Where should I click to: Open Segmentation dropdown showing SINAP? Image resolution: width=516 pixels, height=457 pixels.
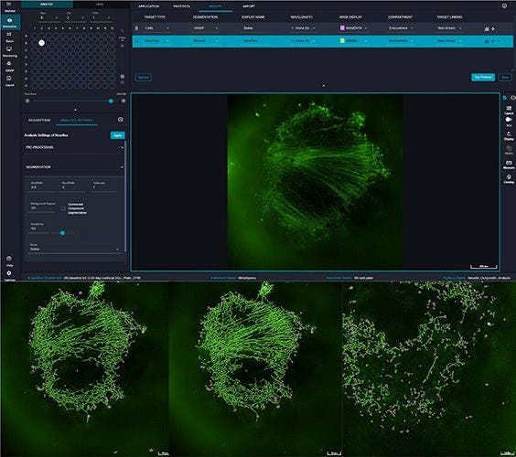click(x=206, y=28)
